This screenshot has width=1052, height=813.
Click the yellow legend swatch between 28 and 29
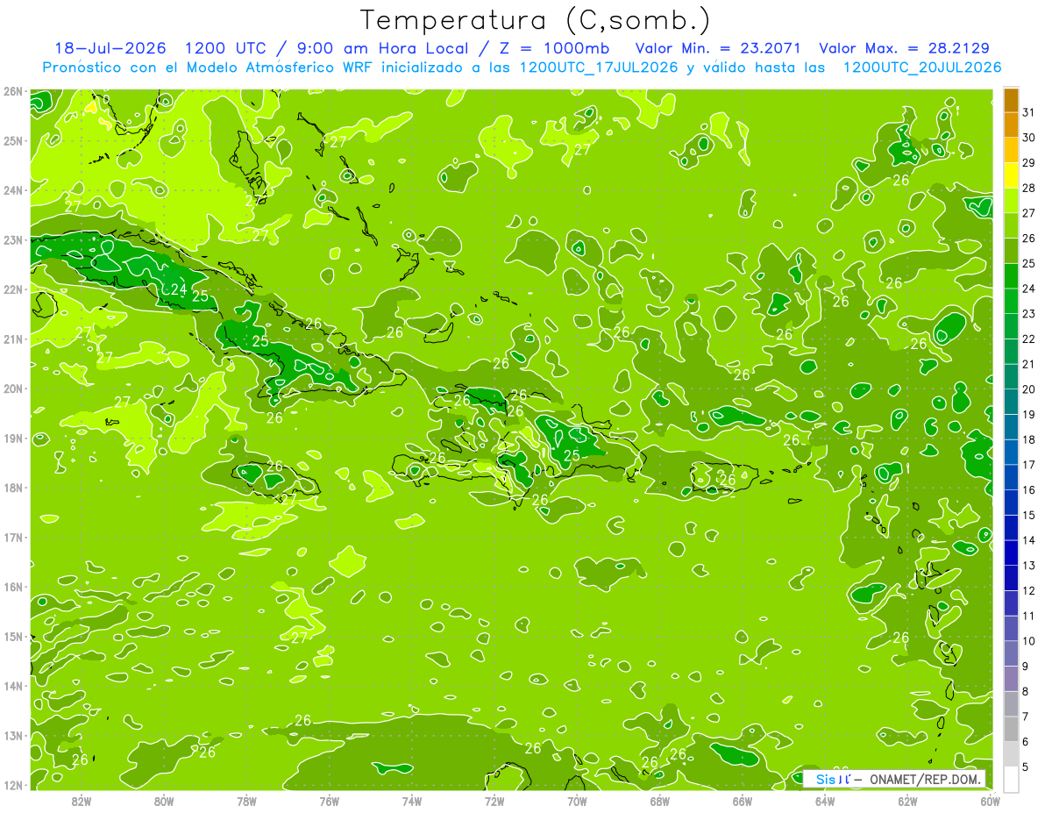coord(1011,175)
